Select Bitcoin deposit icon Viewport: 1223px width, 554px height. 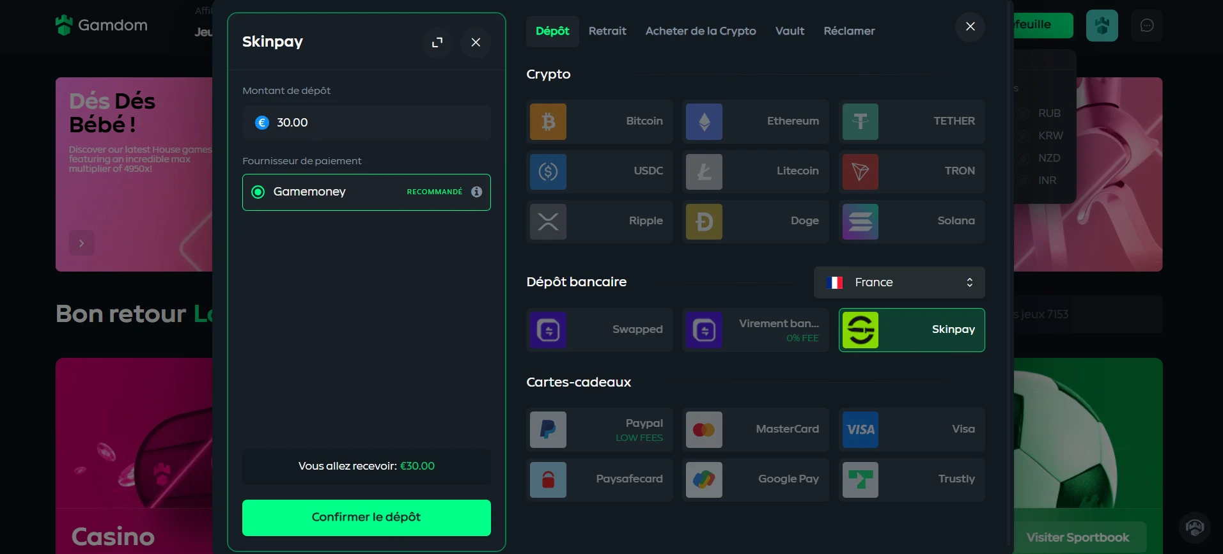pyautogui.click(x=548, y=121)
